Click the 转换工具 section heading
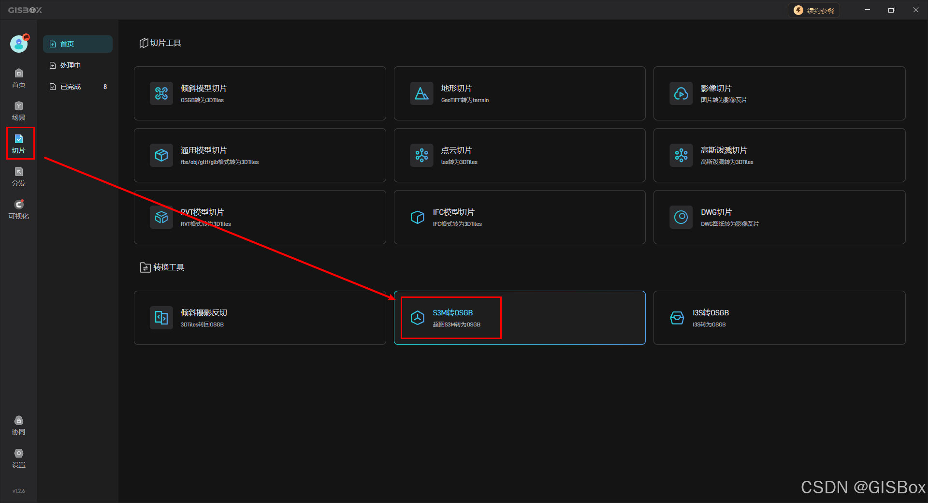Viewport: 928px width, 503px height. [x=162, y=267]
